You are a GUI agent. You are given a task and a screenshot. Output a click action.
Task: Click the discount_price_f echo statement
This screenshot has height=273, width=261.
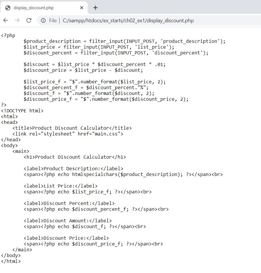point(87,244)
